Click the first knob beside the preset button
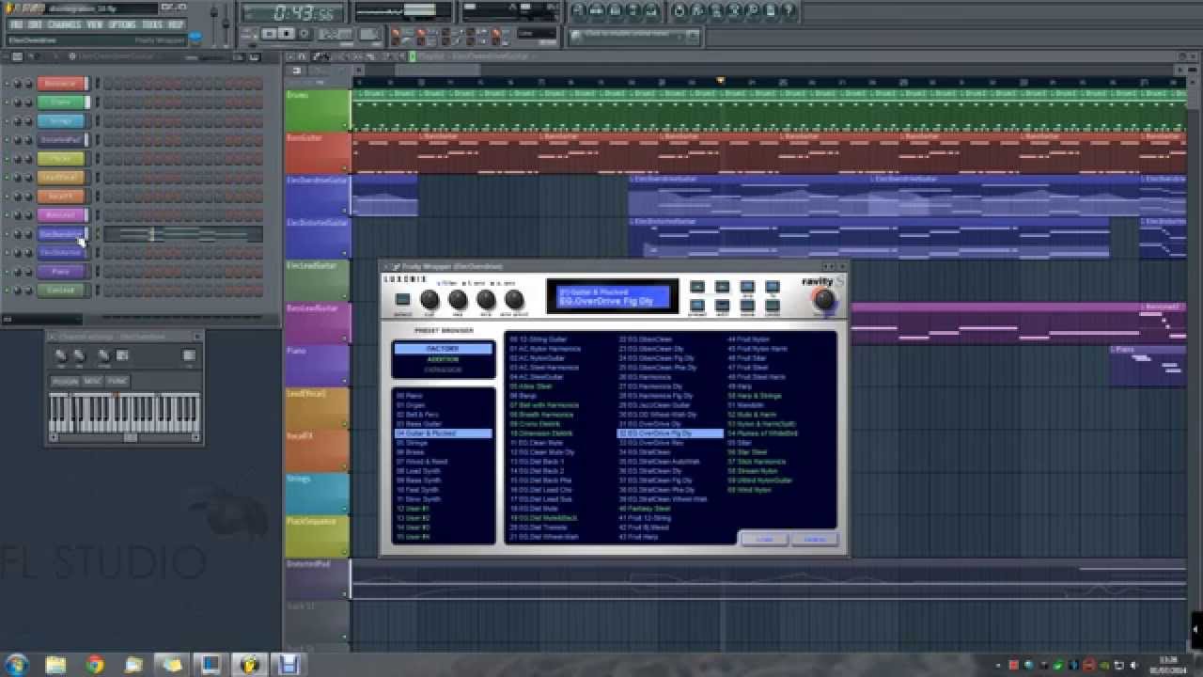Screen dimensions: 1203x677 (430, 300)
